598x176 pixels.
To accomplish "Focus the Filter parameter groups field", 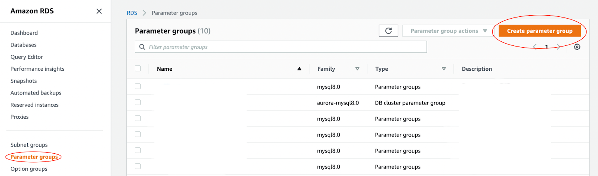I will 284,47.
